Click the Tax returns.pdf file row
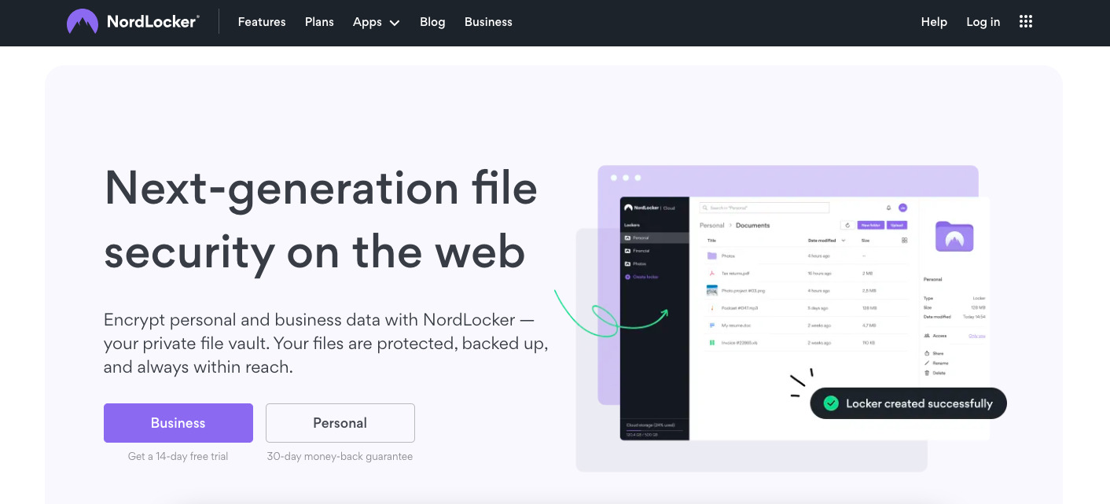1110x504 pixels. (806, 274)
